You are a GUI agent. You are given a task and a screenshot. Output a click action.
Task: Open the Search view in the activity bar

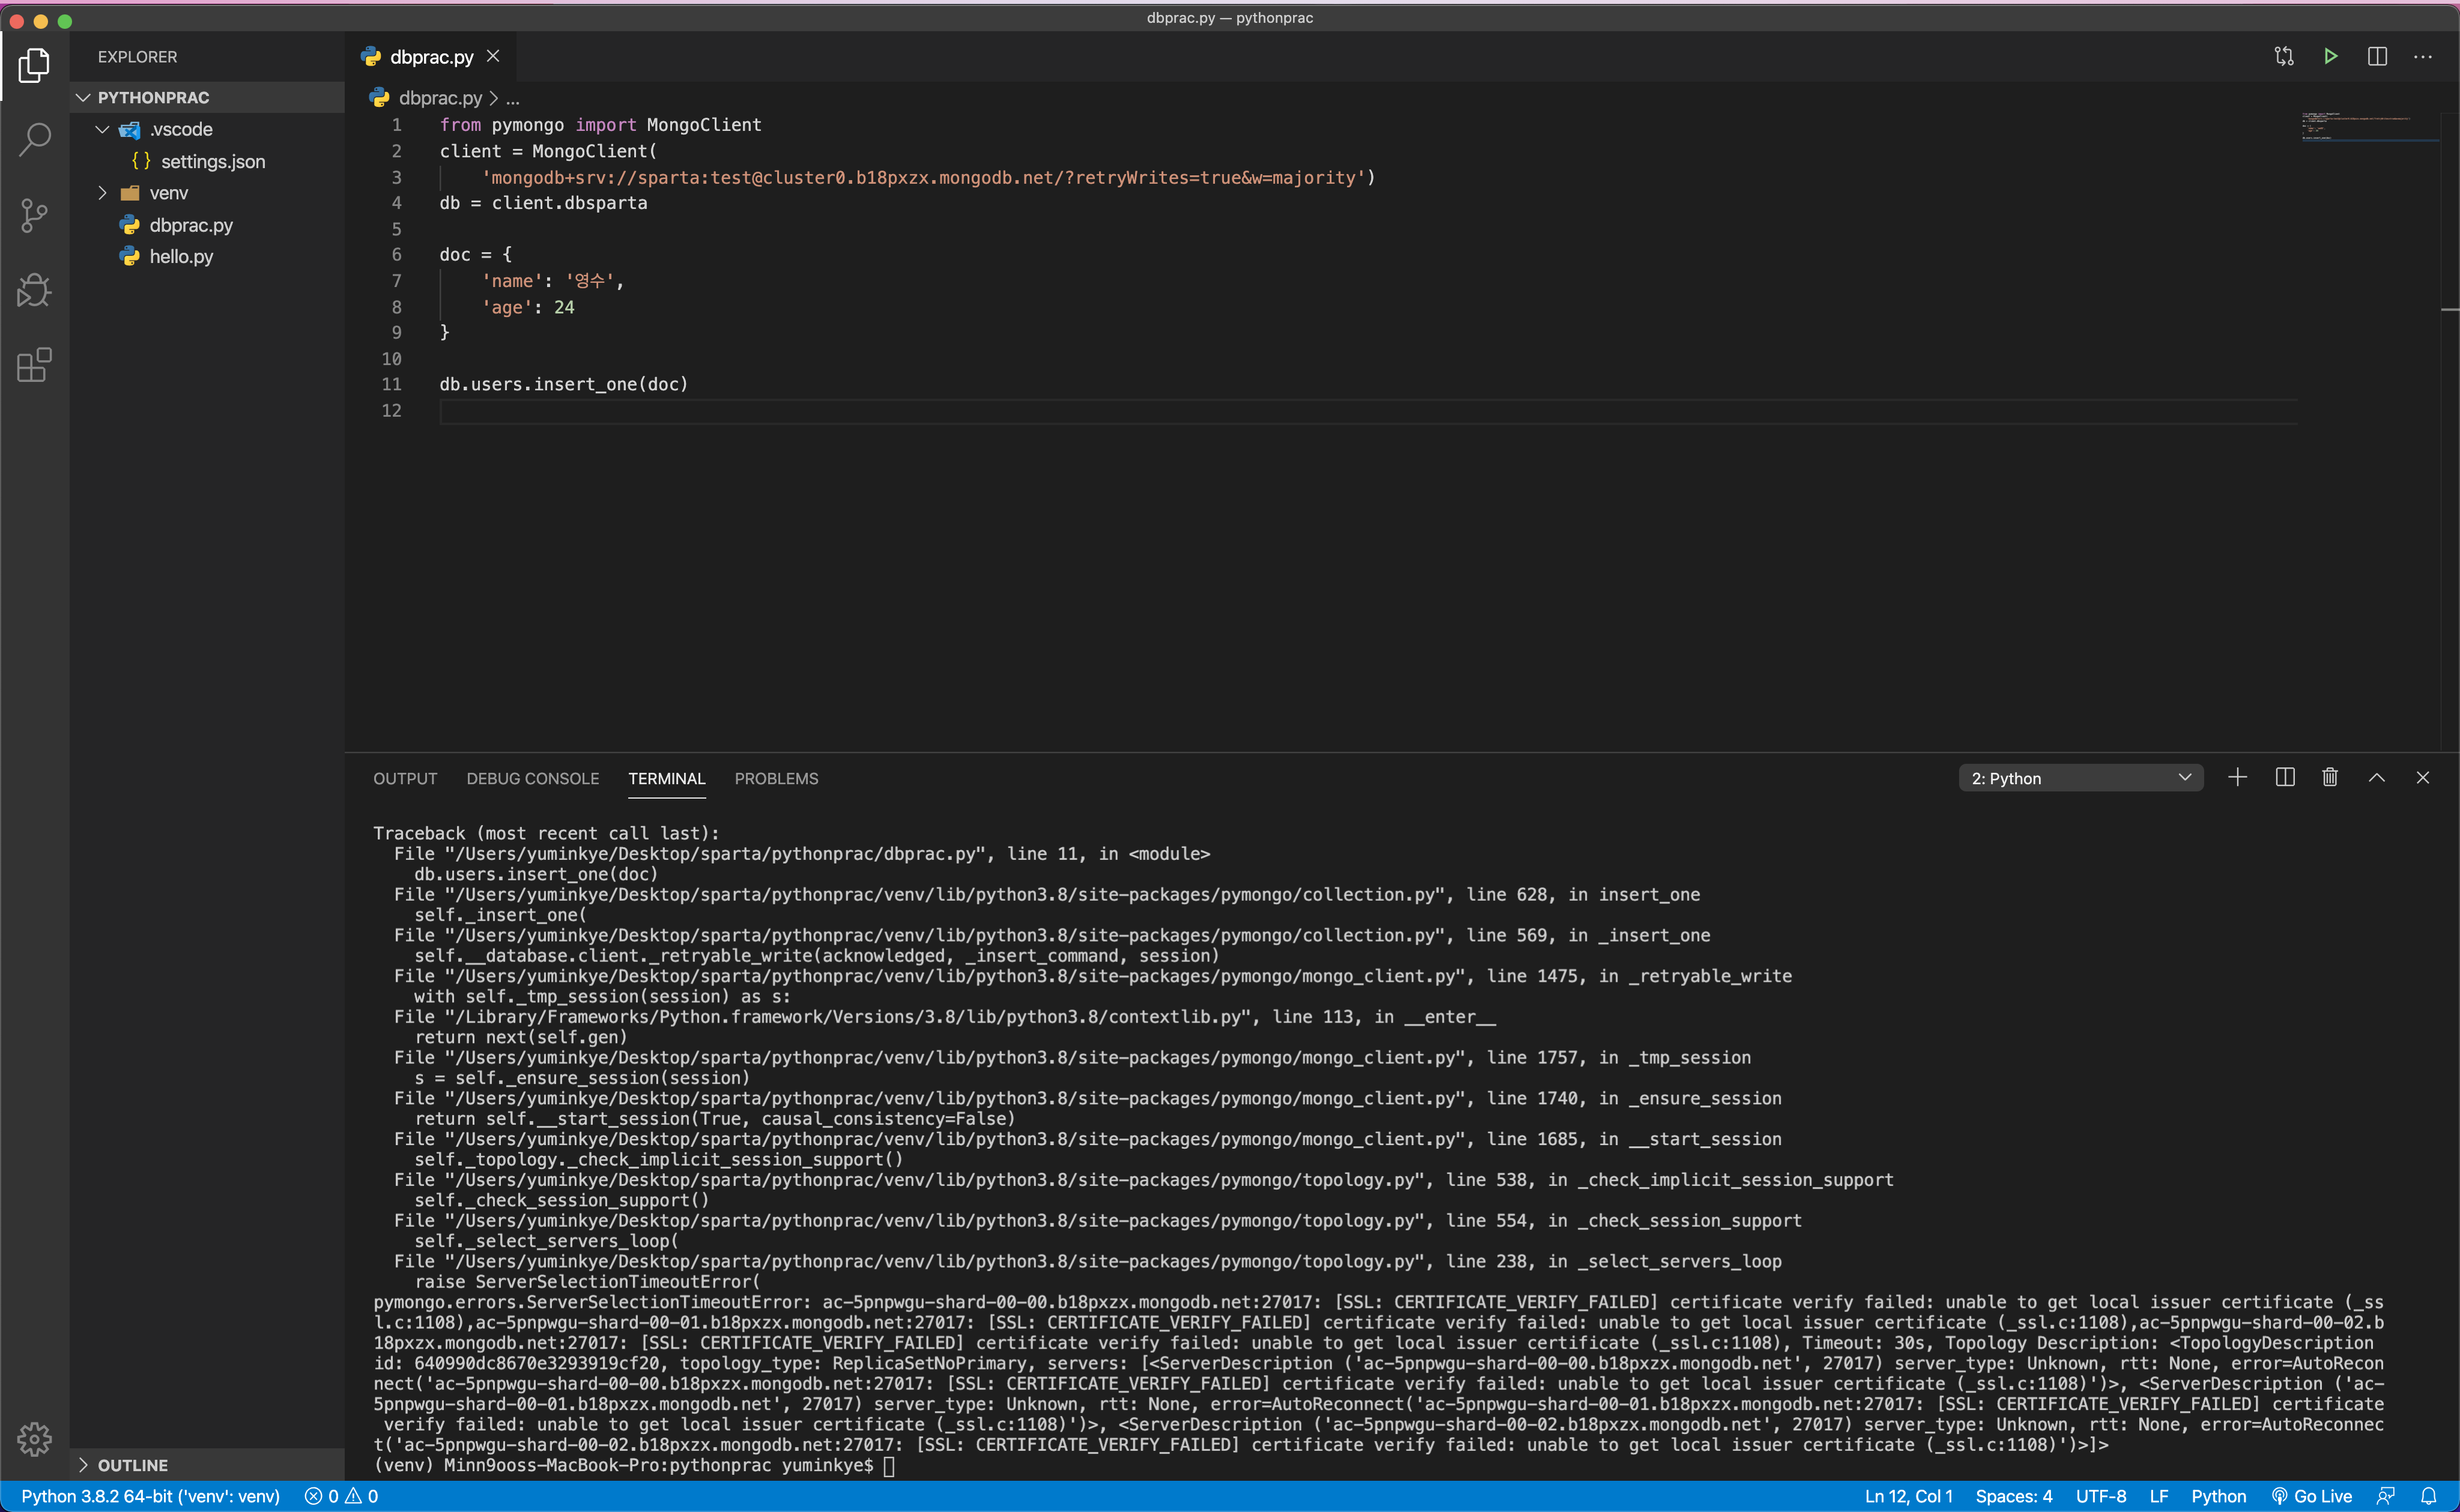tap(34, 140)
